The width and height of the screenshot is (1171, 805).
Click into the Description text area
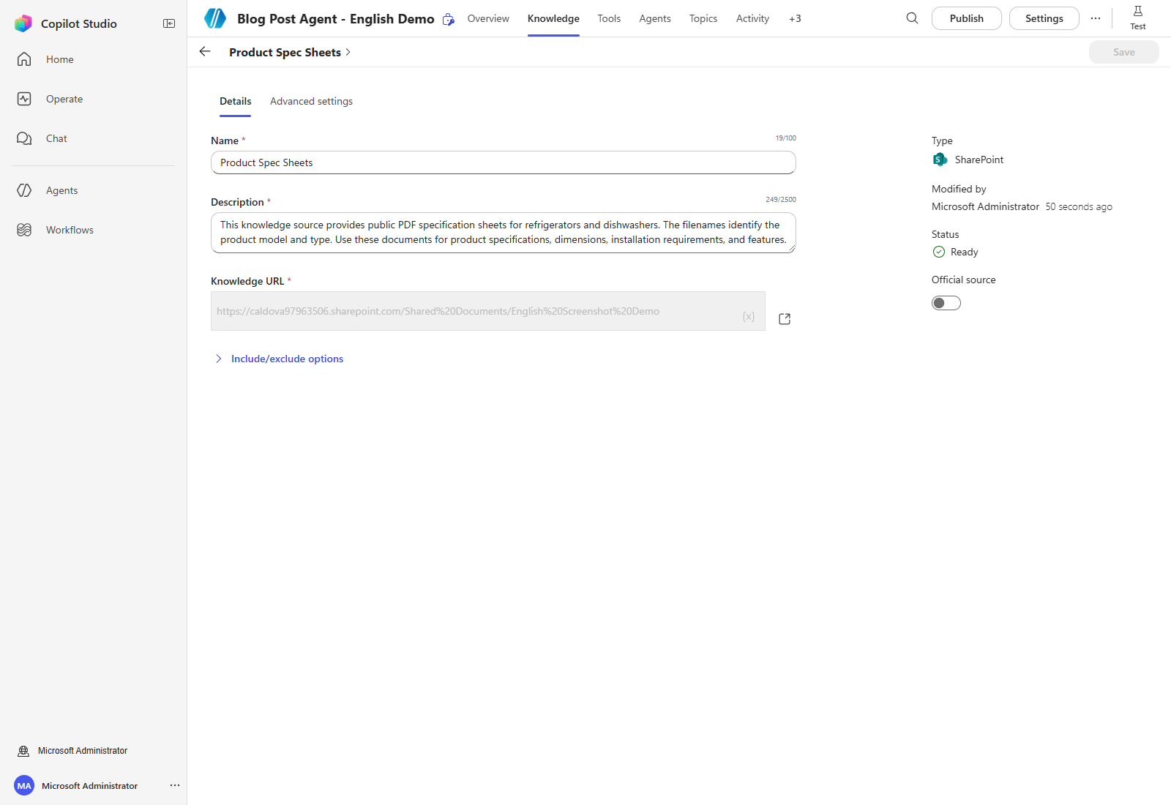(x=504, y=233)
